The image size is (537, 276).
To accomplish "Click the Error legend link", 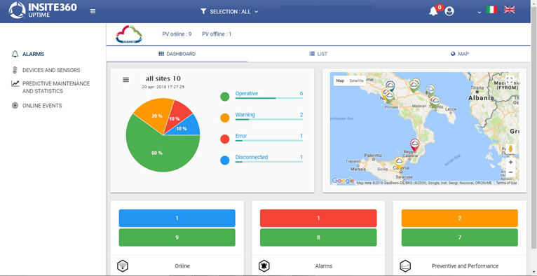I will (x=241, y=136).
